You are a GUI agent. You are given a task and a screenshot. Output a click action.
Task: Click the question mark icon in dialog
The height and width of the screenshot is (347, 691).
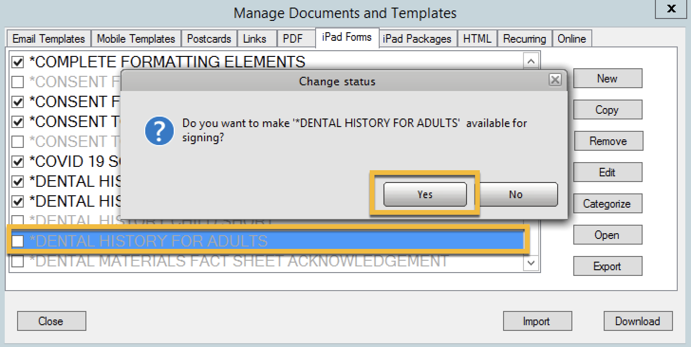click(x=159, y=131)
